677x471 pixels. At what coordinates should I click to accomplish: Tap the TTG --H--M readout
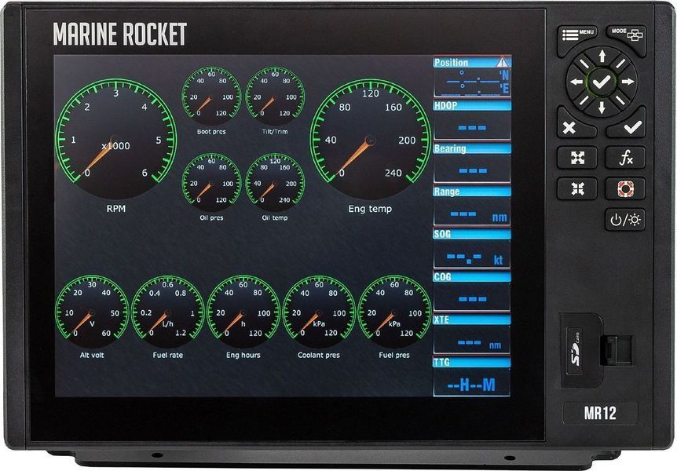tap(471, 384)
